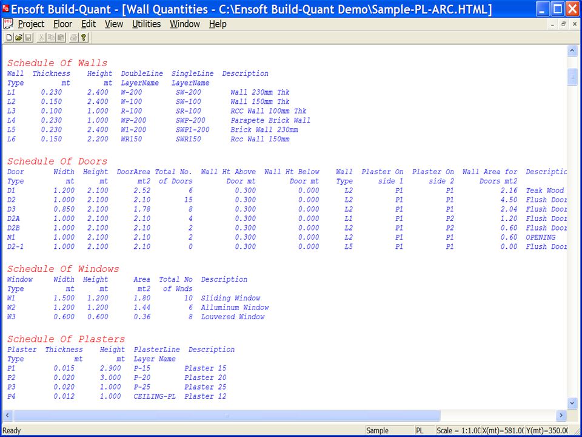Open the Floor menu
Image resolution: width=582 pixels, height=437 pixels.
tap(62, 24)
